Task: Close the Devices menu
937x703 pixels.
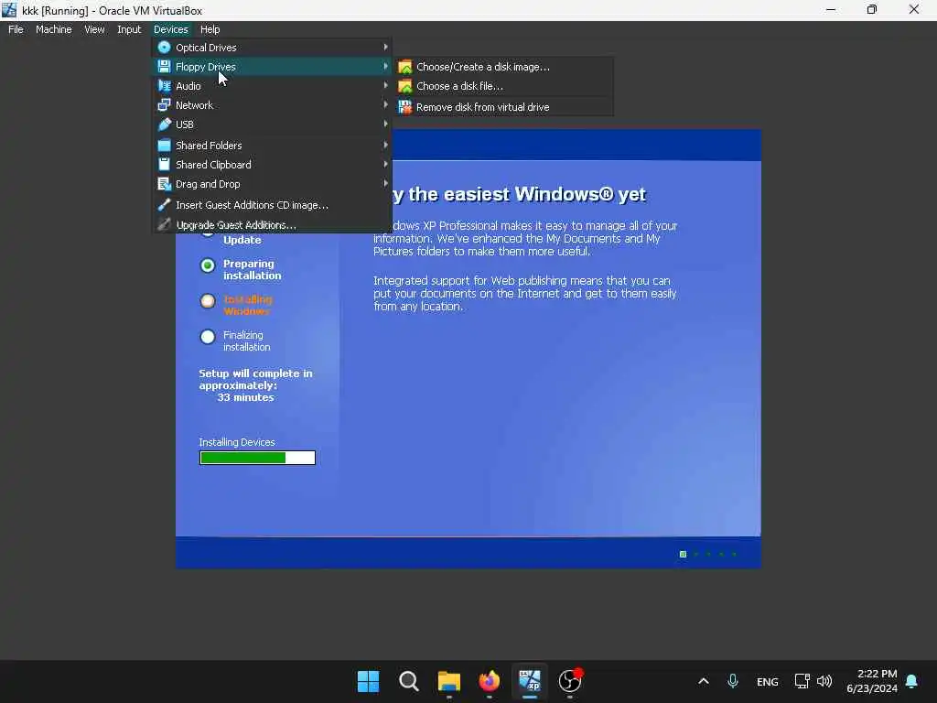Action: coord(171,29)
